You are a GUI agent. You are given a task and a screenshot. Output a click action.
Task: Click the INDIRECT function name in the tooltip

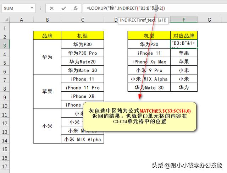[129, 20]
